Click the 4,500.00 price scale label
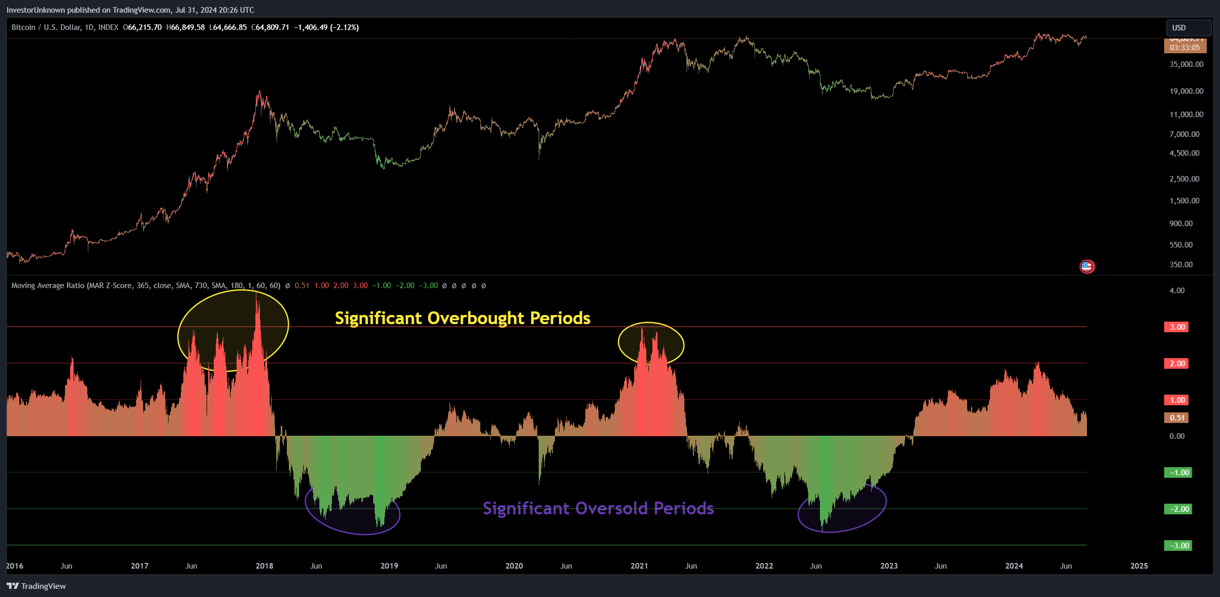The image size is (1220, 597). click(x=1184, y=153)
